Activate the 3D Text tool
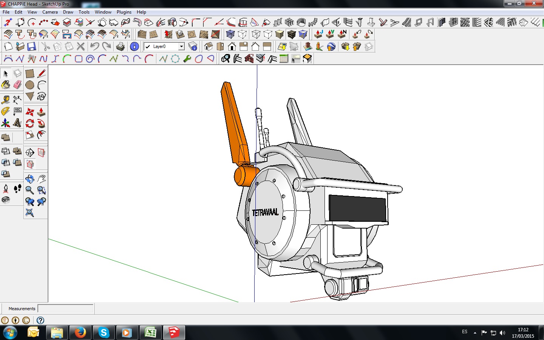 pos(17,123)
